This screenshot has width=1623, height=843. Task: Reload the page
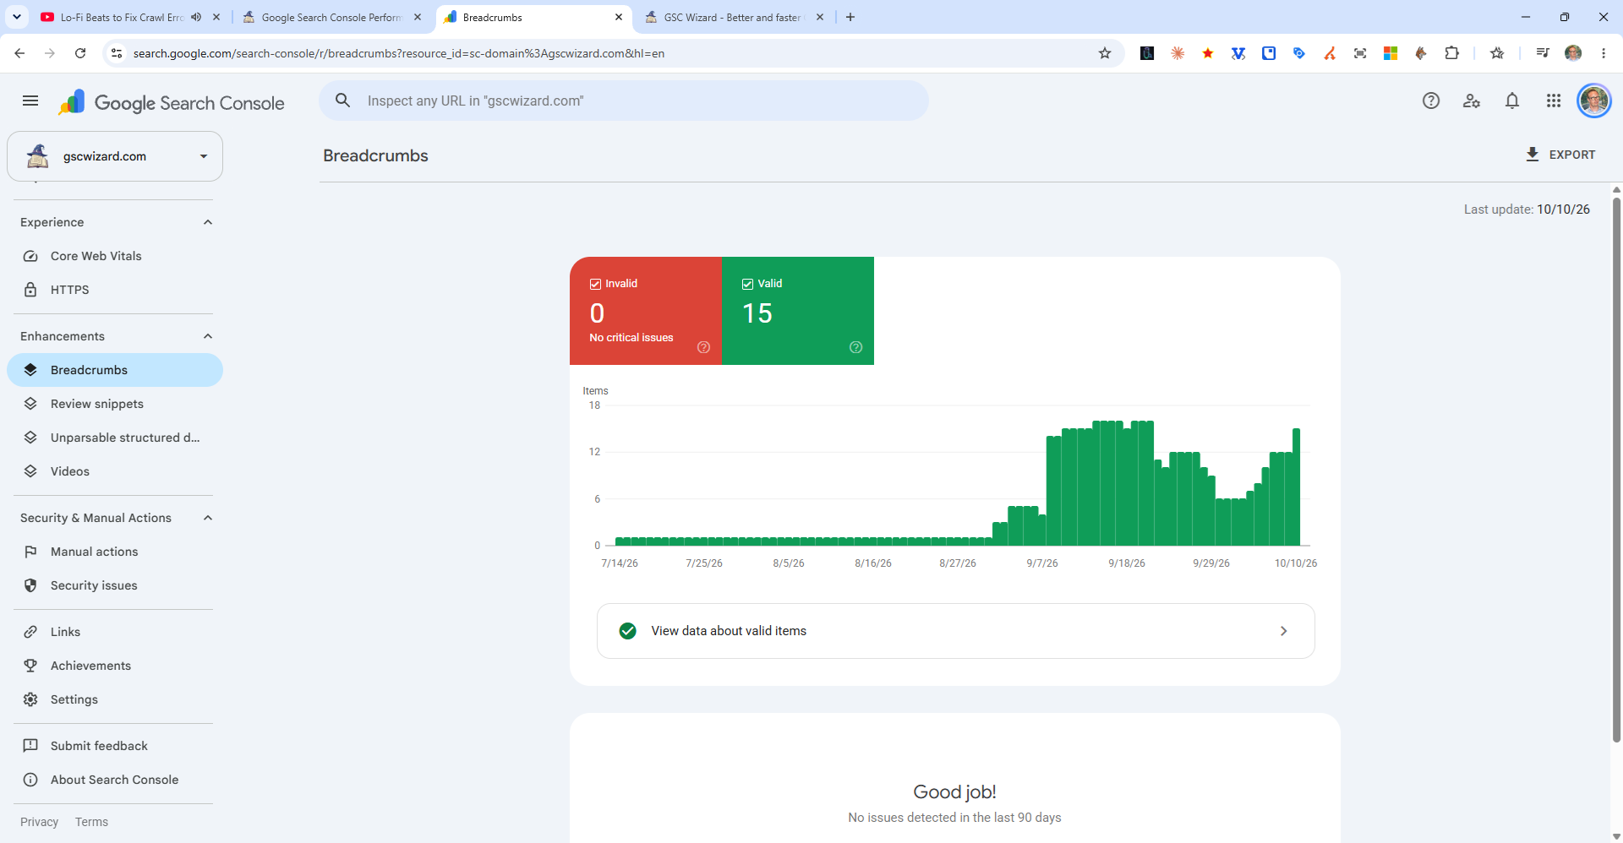point(80,53)
